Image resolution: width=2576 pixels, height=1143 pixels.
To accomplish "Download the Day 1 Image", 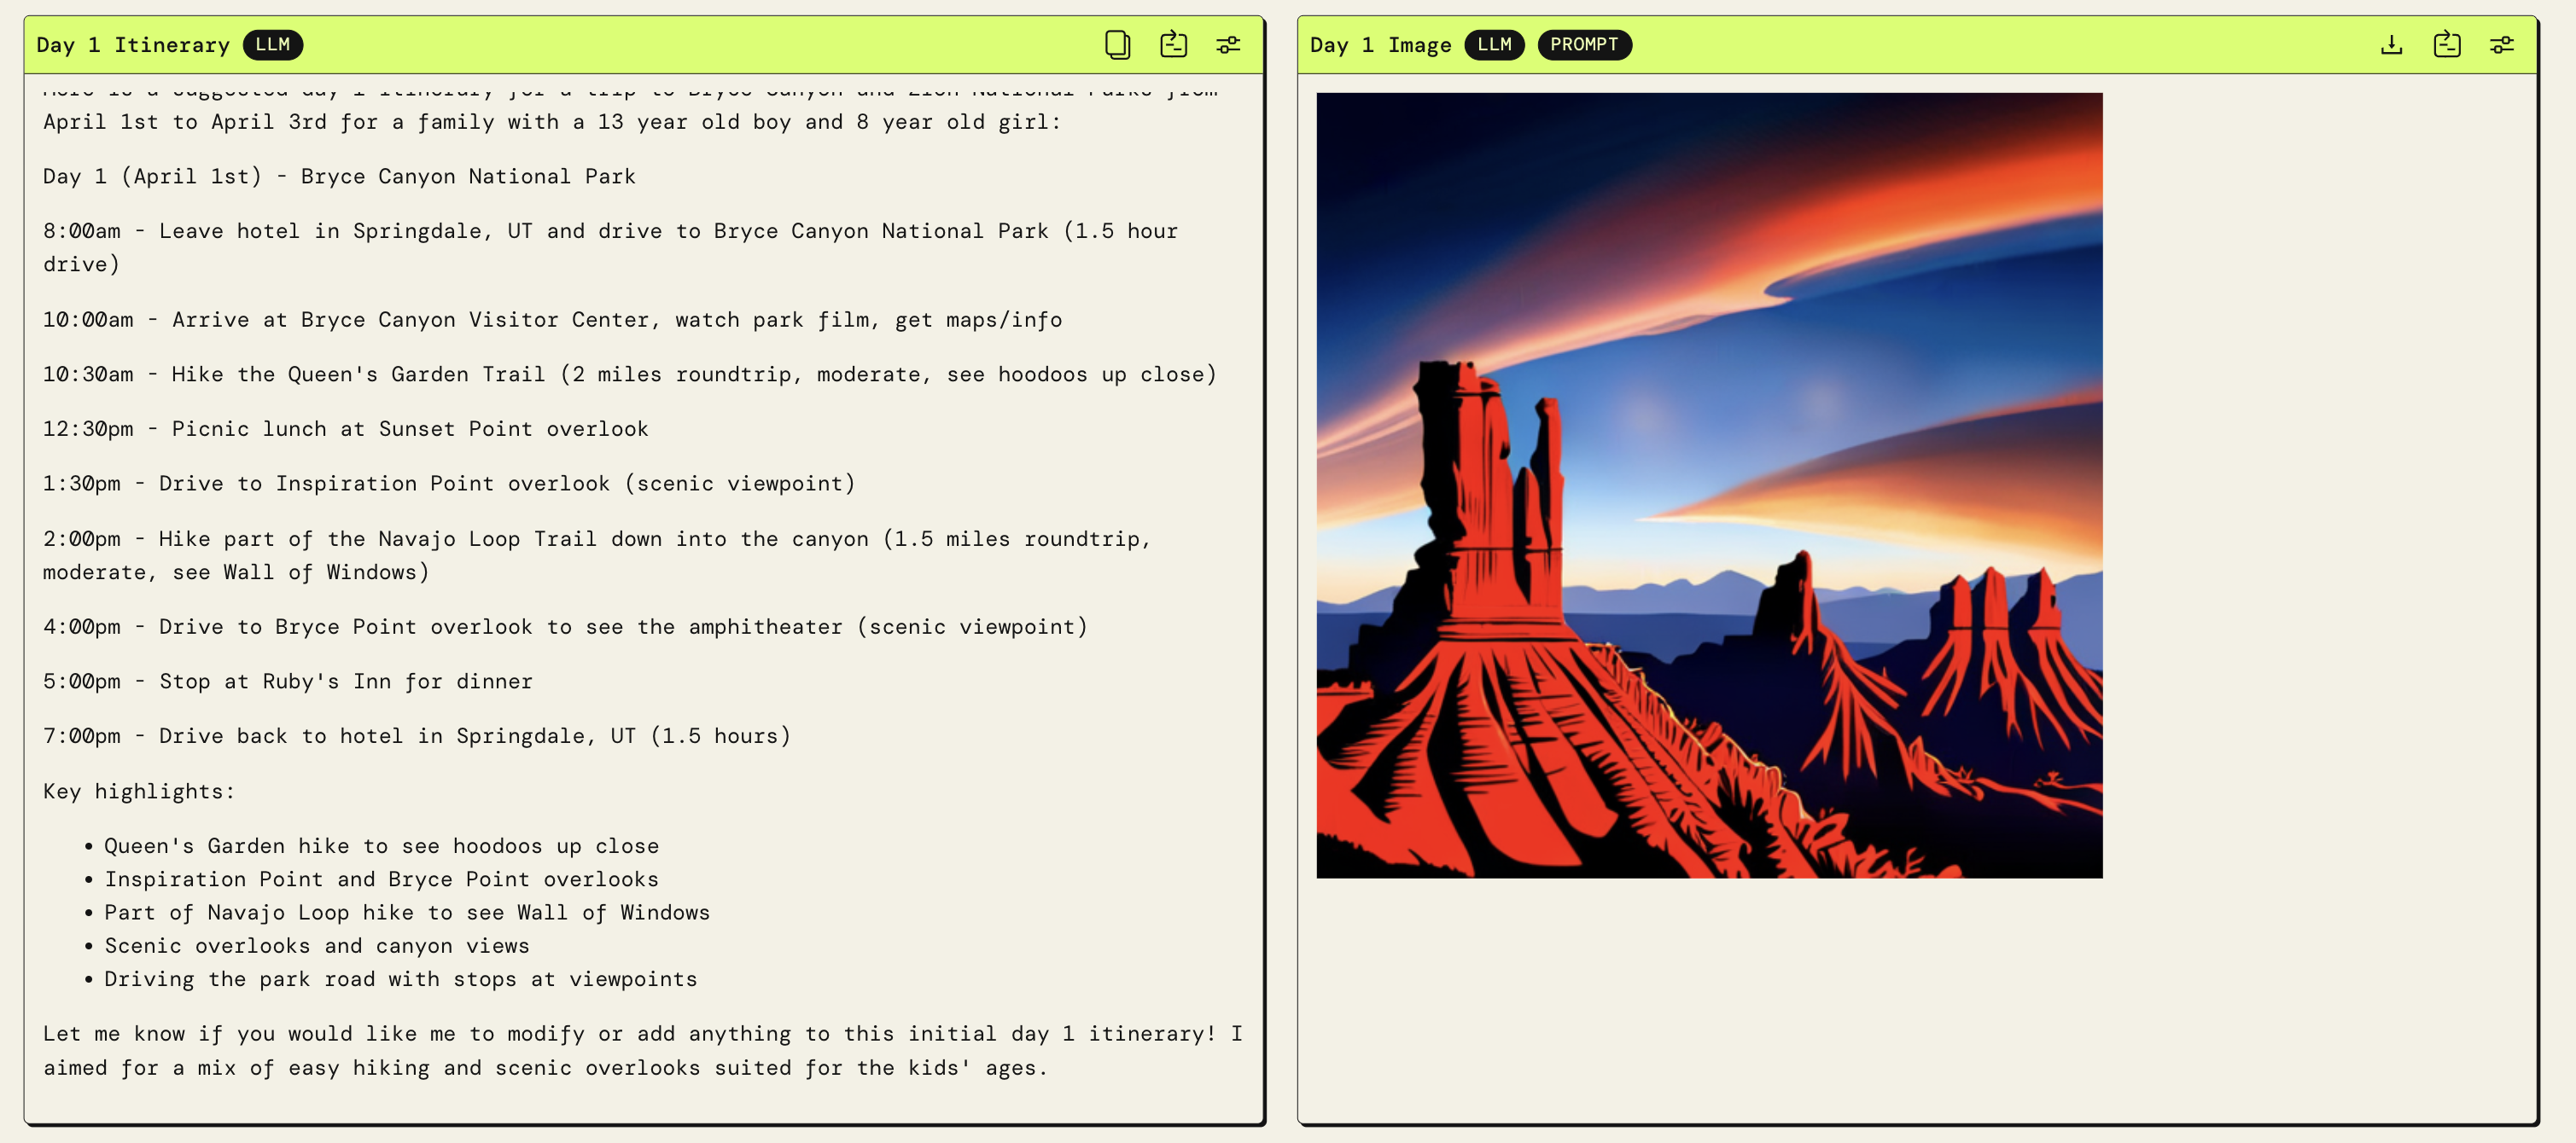I will 2391,45.
